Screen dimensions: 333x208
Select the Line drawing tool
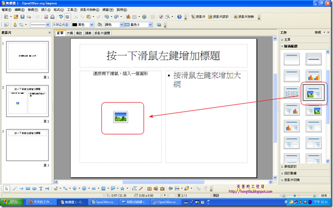pos(14,188)
